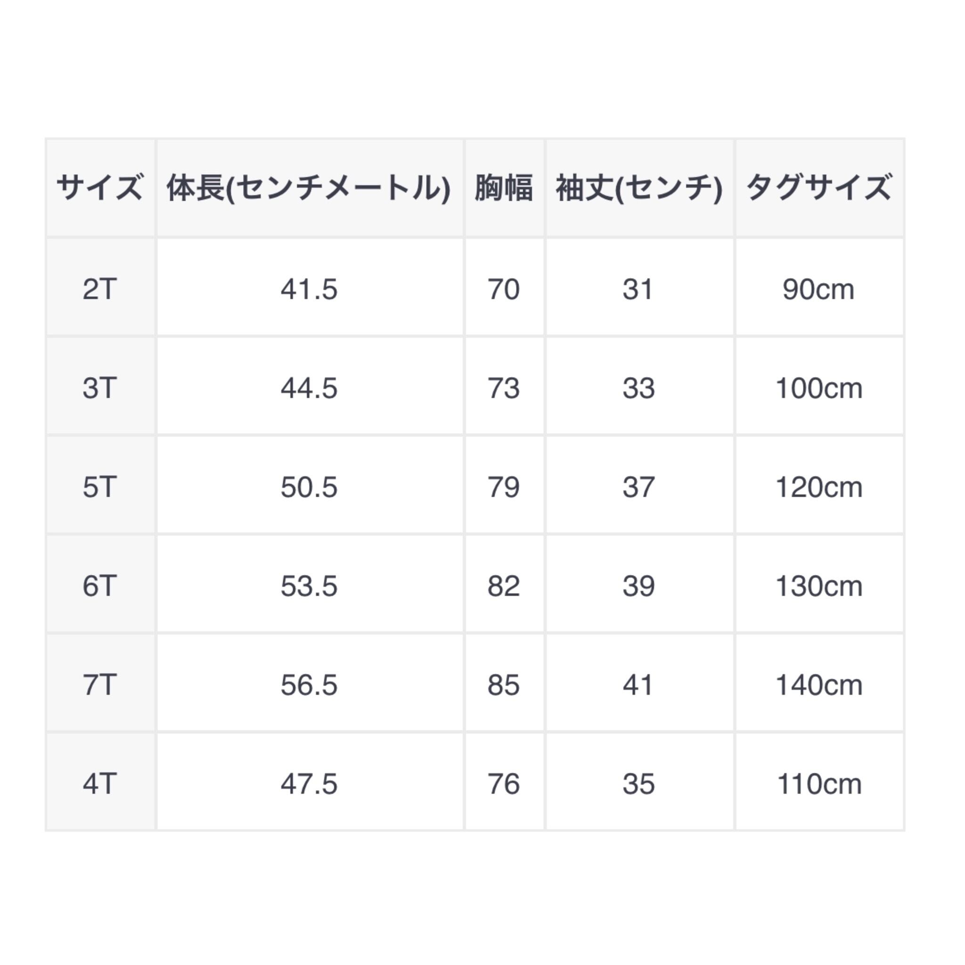Click the 37 sleeve length value

[639, 487]
